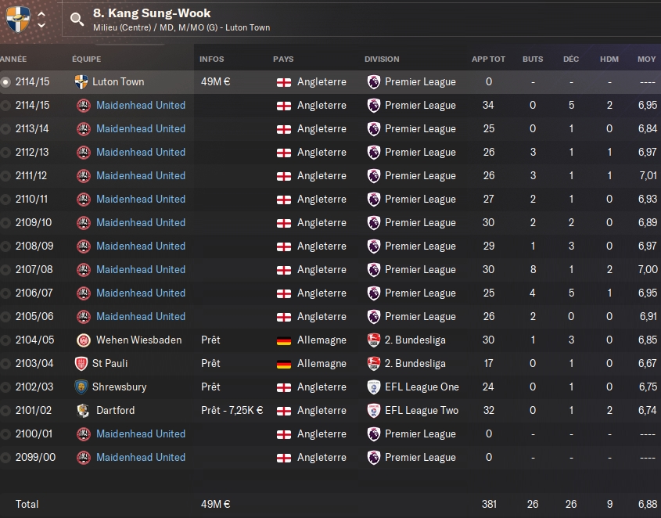Sort by the MOY column header
The image size is (661, 518).
tap(646, 59)
